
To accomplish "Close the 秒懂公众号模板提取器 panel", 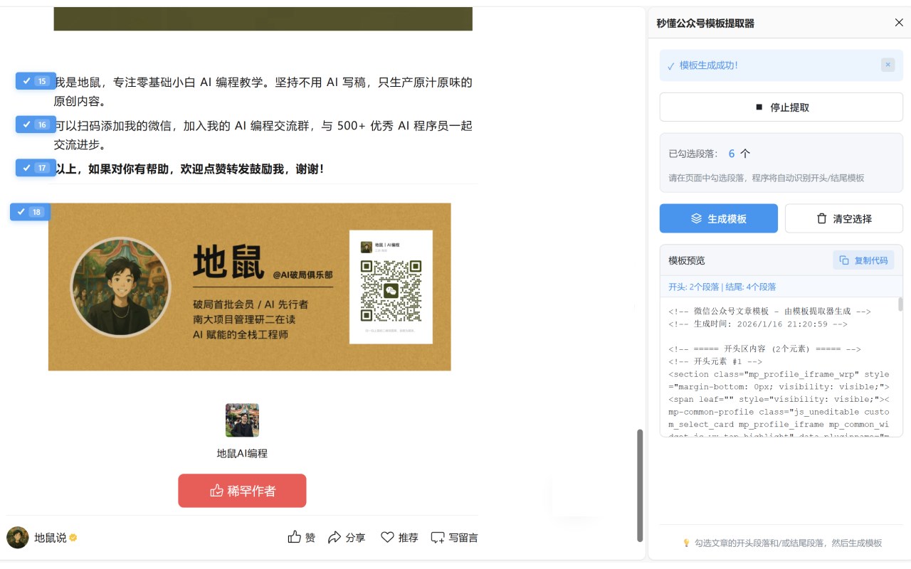I will [x=899, y=23].
